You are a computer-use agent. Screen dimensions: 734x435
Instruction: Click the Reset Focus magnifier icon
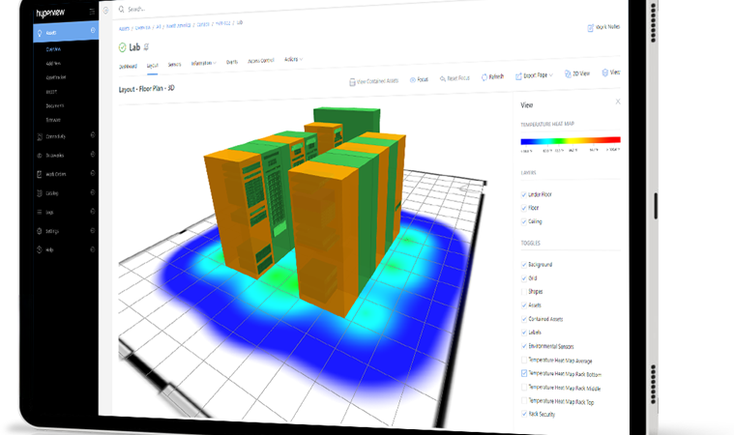tap(442, 79)
